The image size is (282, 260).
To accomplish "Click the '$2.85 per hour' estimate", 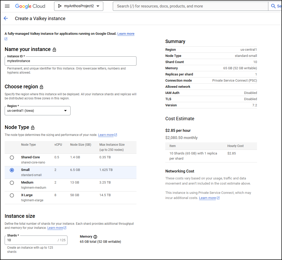I will click(178, 131).
